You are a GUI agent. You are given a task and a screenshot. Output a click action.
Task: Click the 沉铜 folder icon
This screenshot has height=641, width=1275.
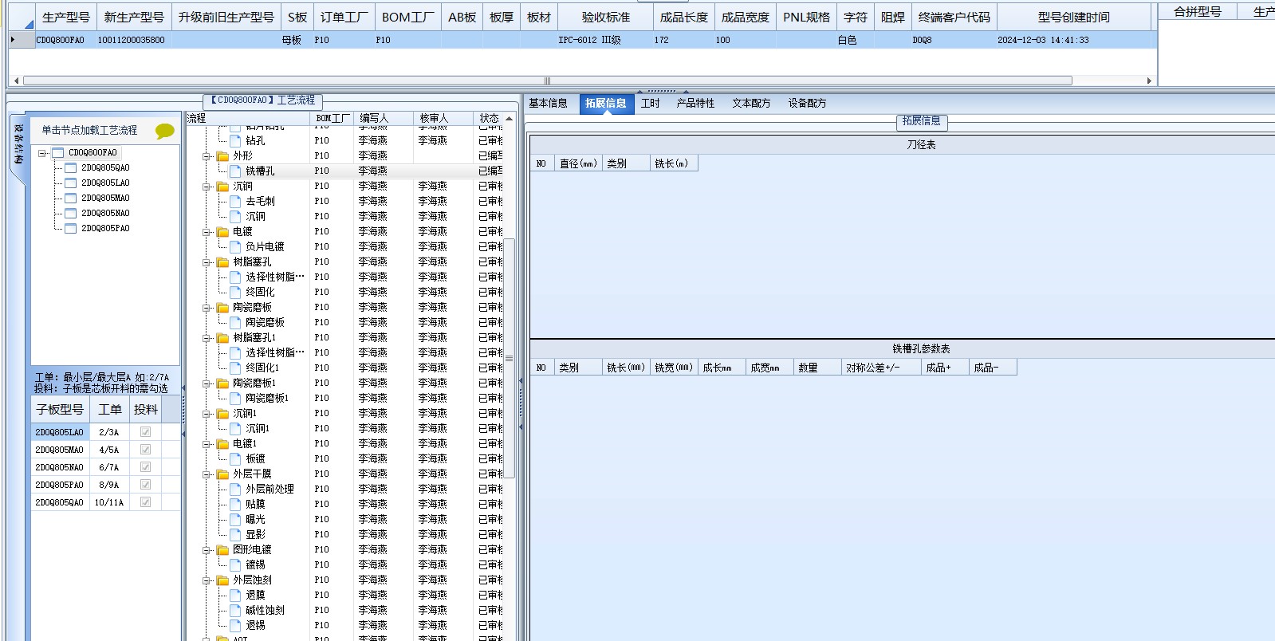click(x=222, y=186)
